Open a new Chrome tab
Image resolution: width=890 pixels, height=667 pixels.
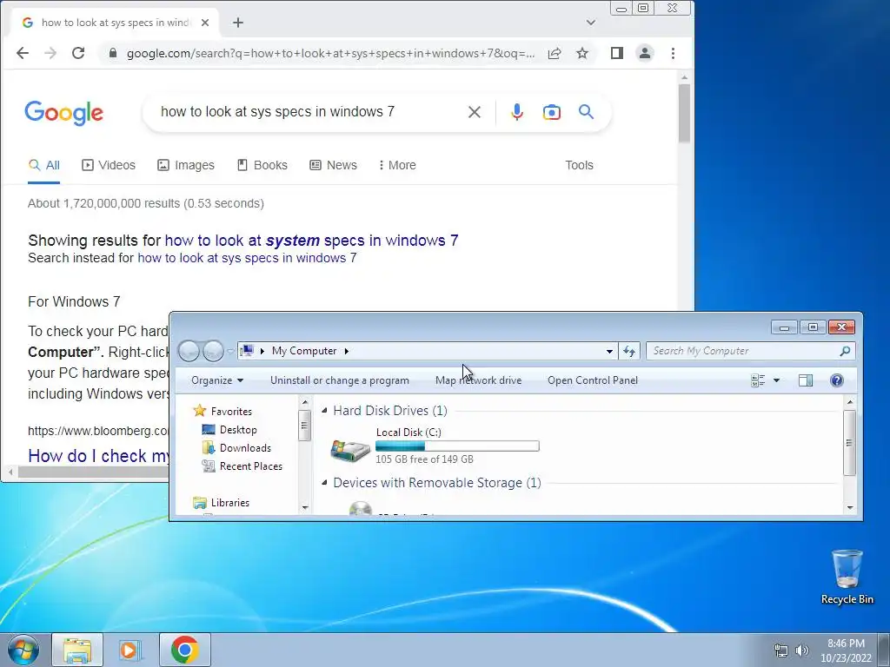click(238, 23)
